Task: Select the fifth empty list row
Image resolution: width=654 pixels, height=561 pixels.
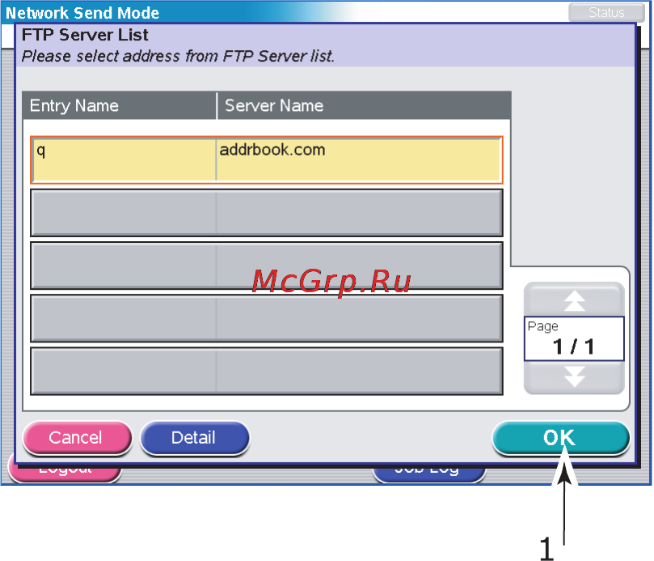Action: coord(267,371)
